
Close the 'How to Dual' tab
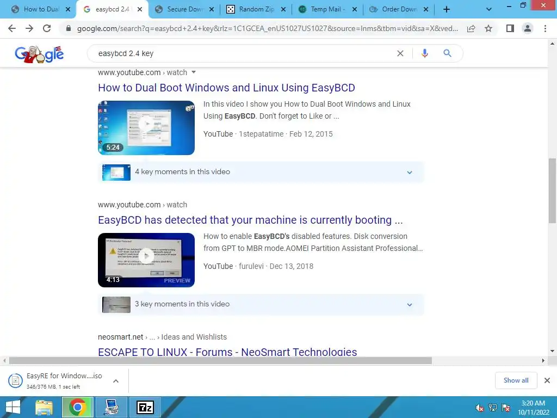[x=68, y=9]
